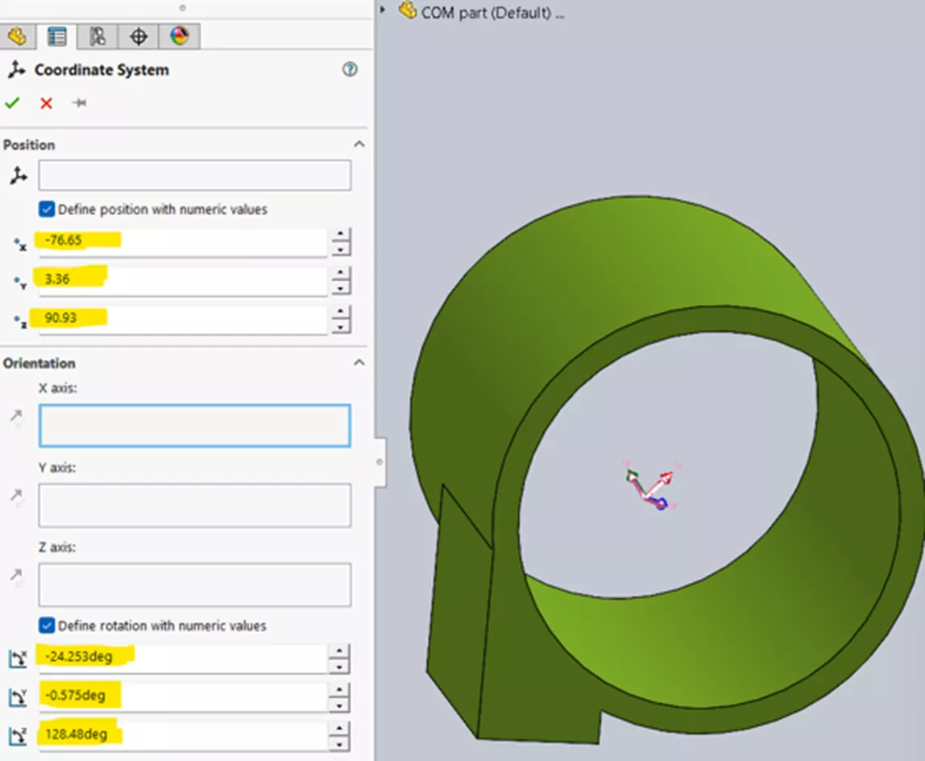This screenshot has height=761, width=925.
Task: Cancel with the red X icon
Action: (x=46, y=103)
